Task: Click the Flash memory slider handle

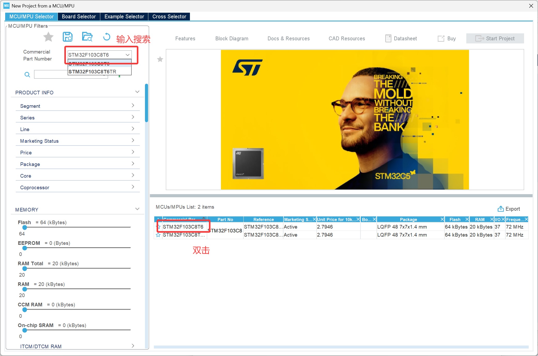Action: (x=25, y=228)
